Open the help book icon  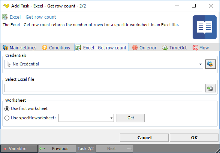204,27
